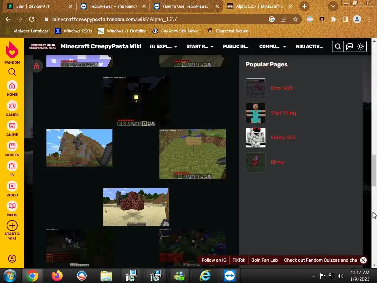Open a new Chrome tab
The height and width of the screenshot is (283, 377).
[x=304, y=6]
